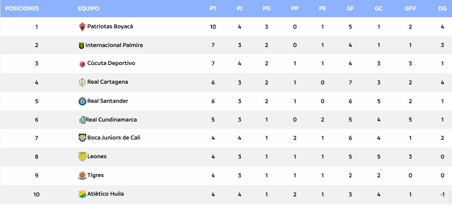This screenshot has width=452, height=206.
Task: Click the Patriotas Boyacá team crest
Action: tap(82, 27)
